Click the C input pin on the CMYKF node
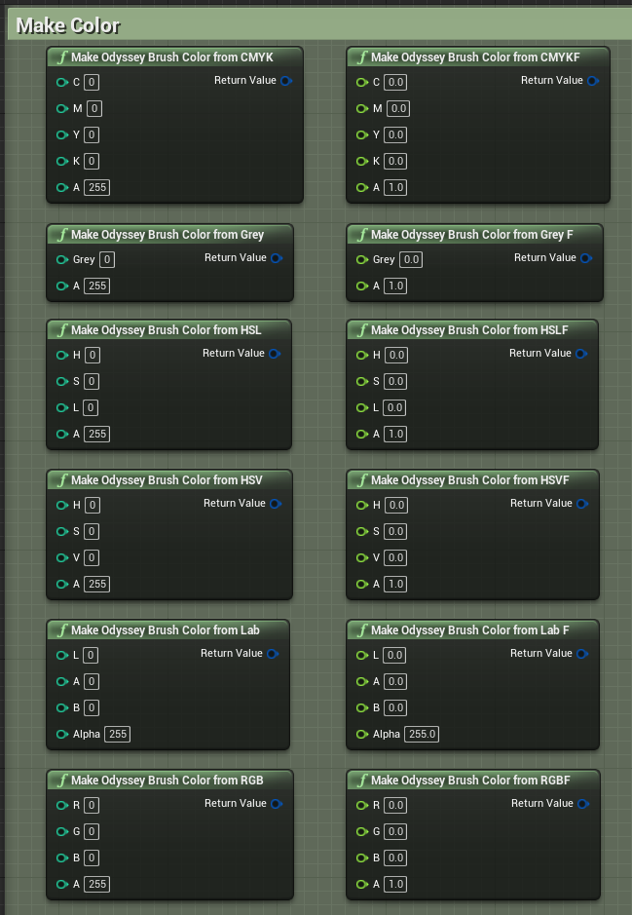The height and width of the screenshot is (915, 632). coord(362,82)
